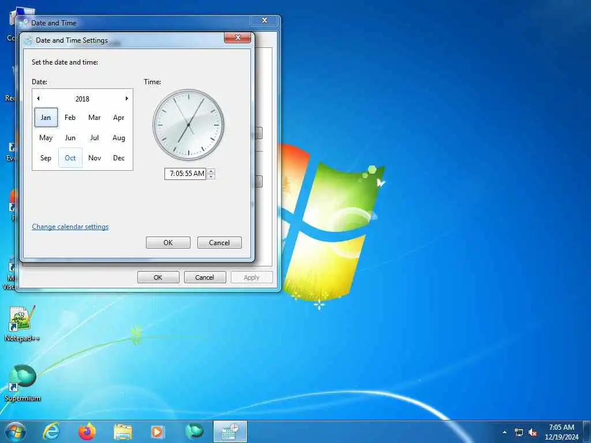Open Windows Explorer from taskbar

[123, 431]
